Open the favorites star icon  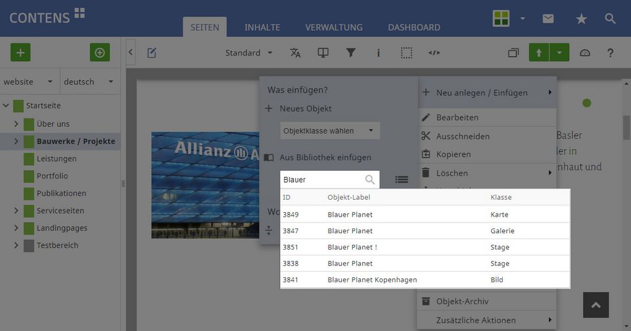point(581,19)
